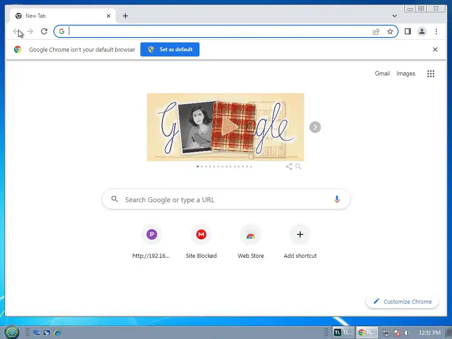Click the Google icon in address bar
The image size is (452, 339).
[x=61, y=31]
